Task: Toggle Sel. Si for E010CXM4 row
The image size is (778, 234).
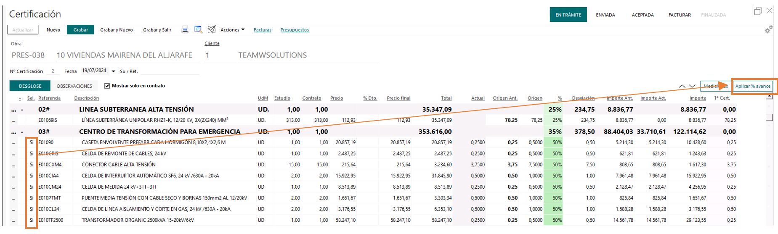Action: (x=32, y=165)
